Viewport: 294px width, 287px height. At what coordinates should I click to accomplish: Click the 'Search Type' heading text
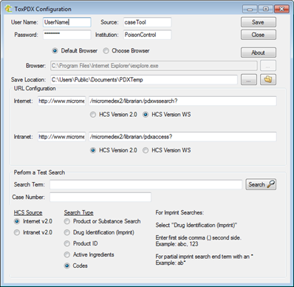pos(79,212)
